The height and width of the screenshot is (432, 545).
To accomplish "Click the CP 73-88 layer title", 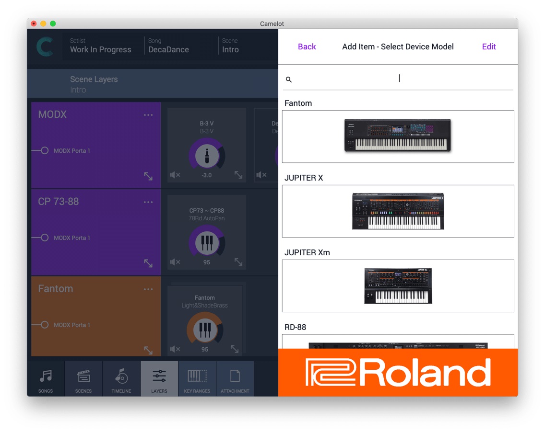I will 59,202.
